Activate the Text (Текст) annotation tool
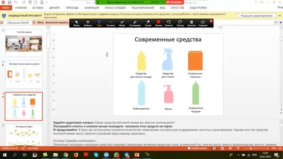This screenshot has height=159, width=283. [99, 23]
